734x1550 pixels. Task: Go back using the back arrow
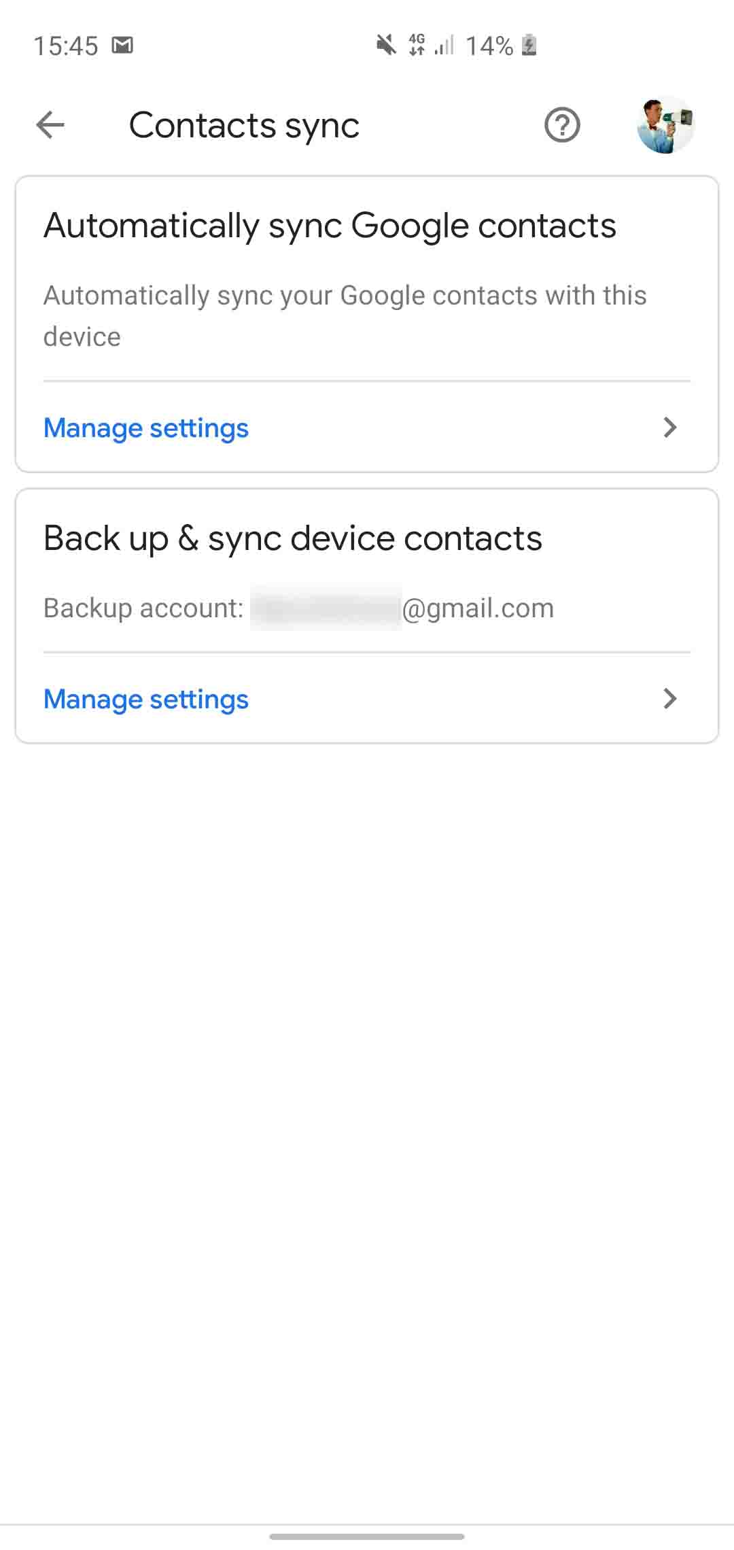tap(50, 125)
